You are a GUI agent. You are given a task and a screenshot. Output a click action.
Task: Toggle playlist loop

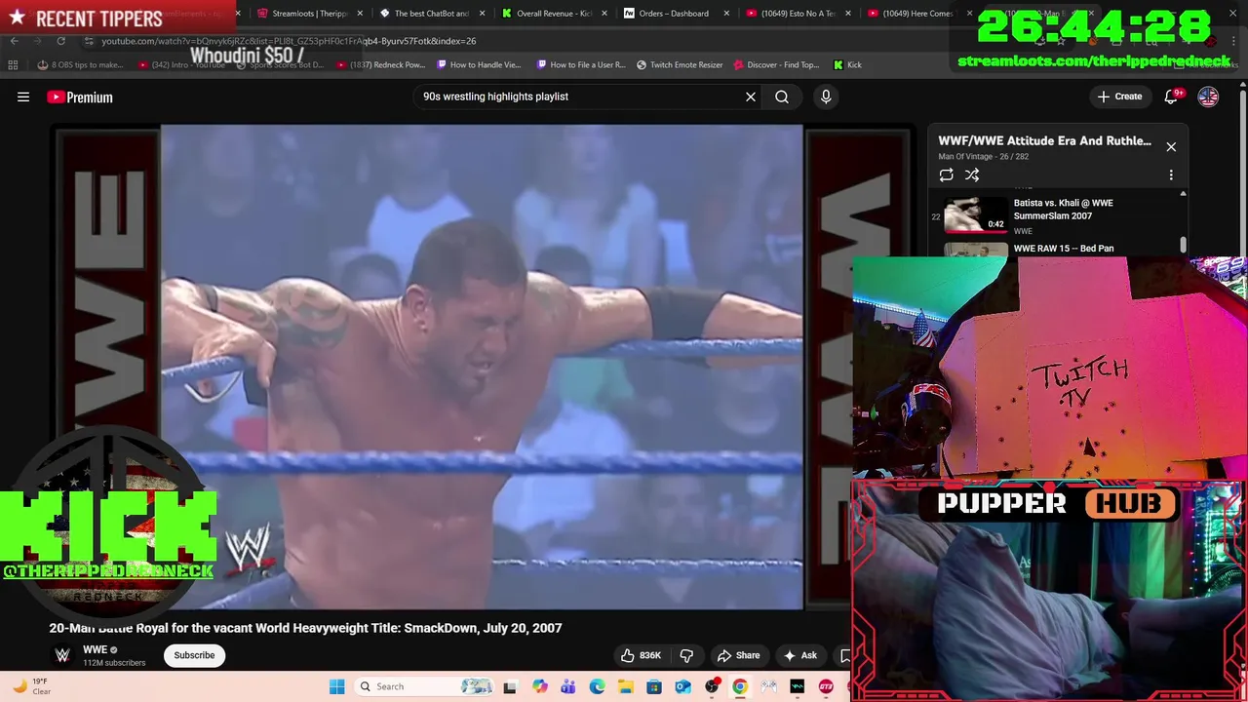click(x=946, y=175)
